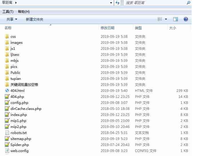
Task: Click the refresh arrows icon in address bar
Action: pyautogui.click(x=118, y=3)
